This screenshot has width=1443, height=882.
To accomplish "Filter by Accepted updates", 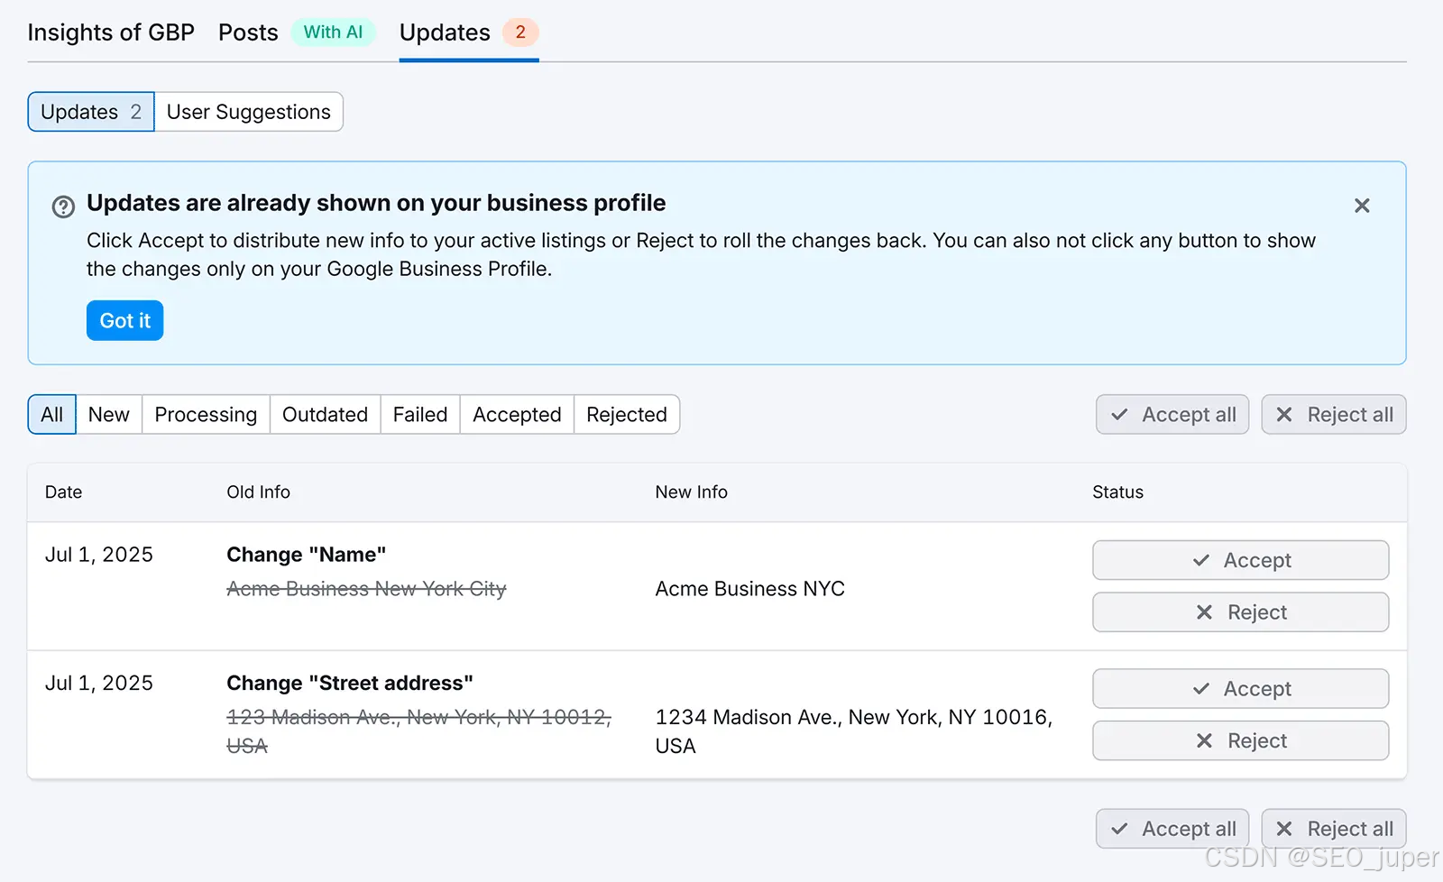I will 517,415.
